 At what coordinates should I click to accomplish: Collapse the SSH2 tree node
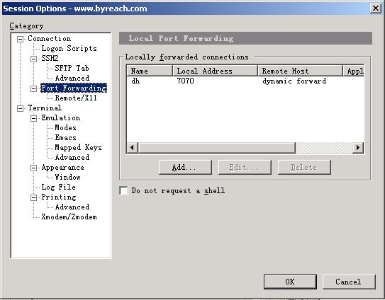coord(33,59)
